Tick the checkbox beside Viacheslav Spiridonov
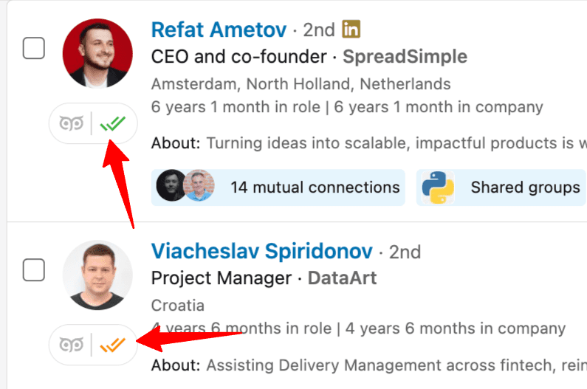 34,269
